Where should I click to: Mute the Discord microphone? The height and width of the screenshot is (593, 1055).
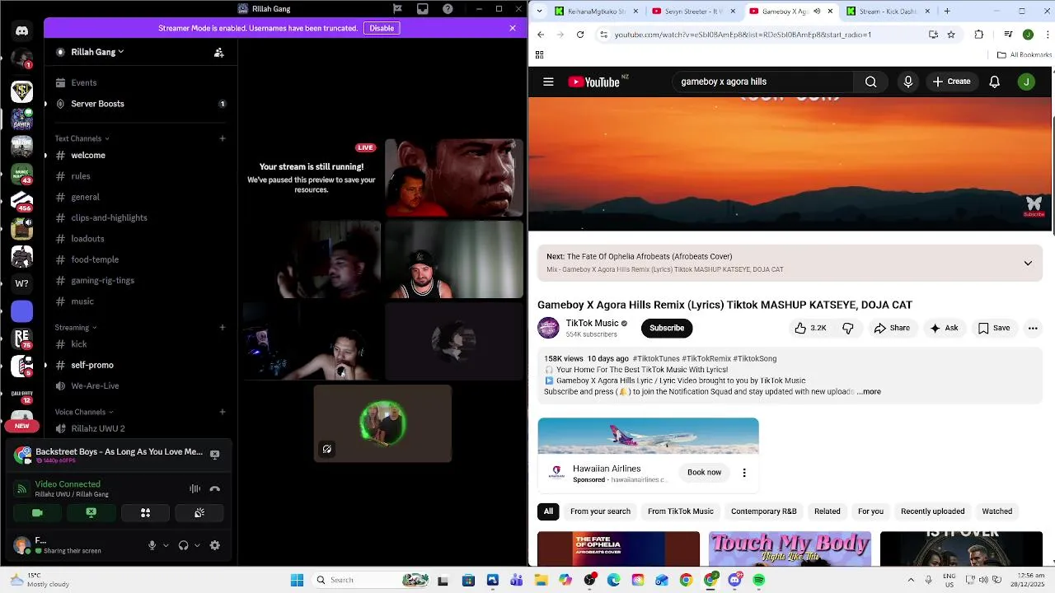(152, 545)
